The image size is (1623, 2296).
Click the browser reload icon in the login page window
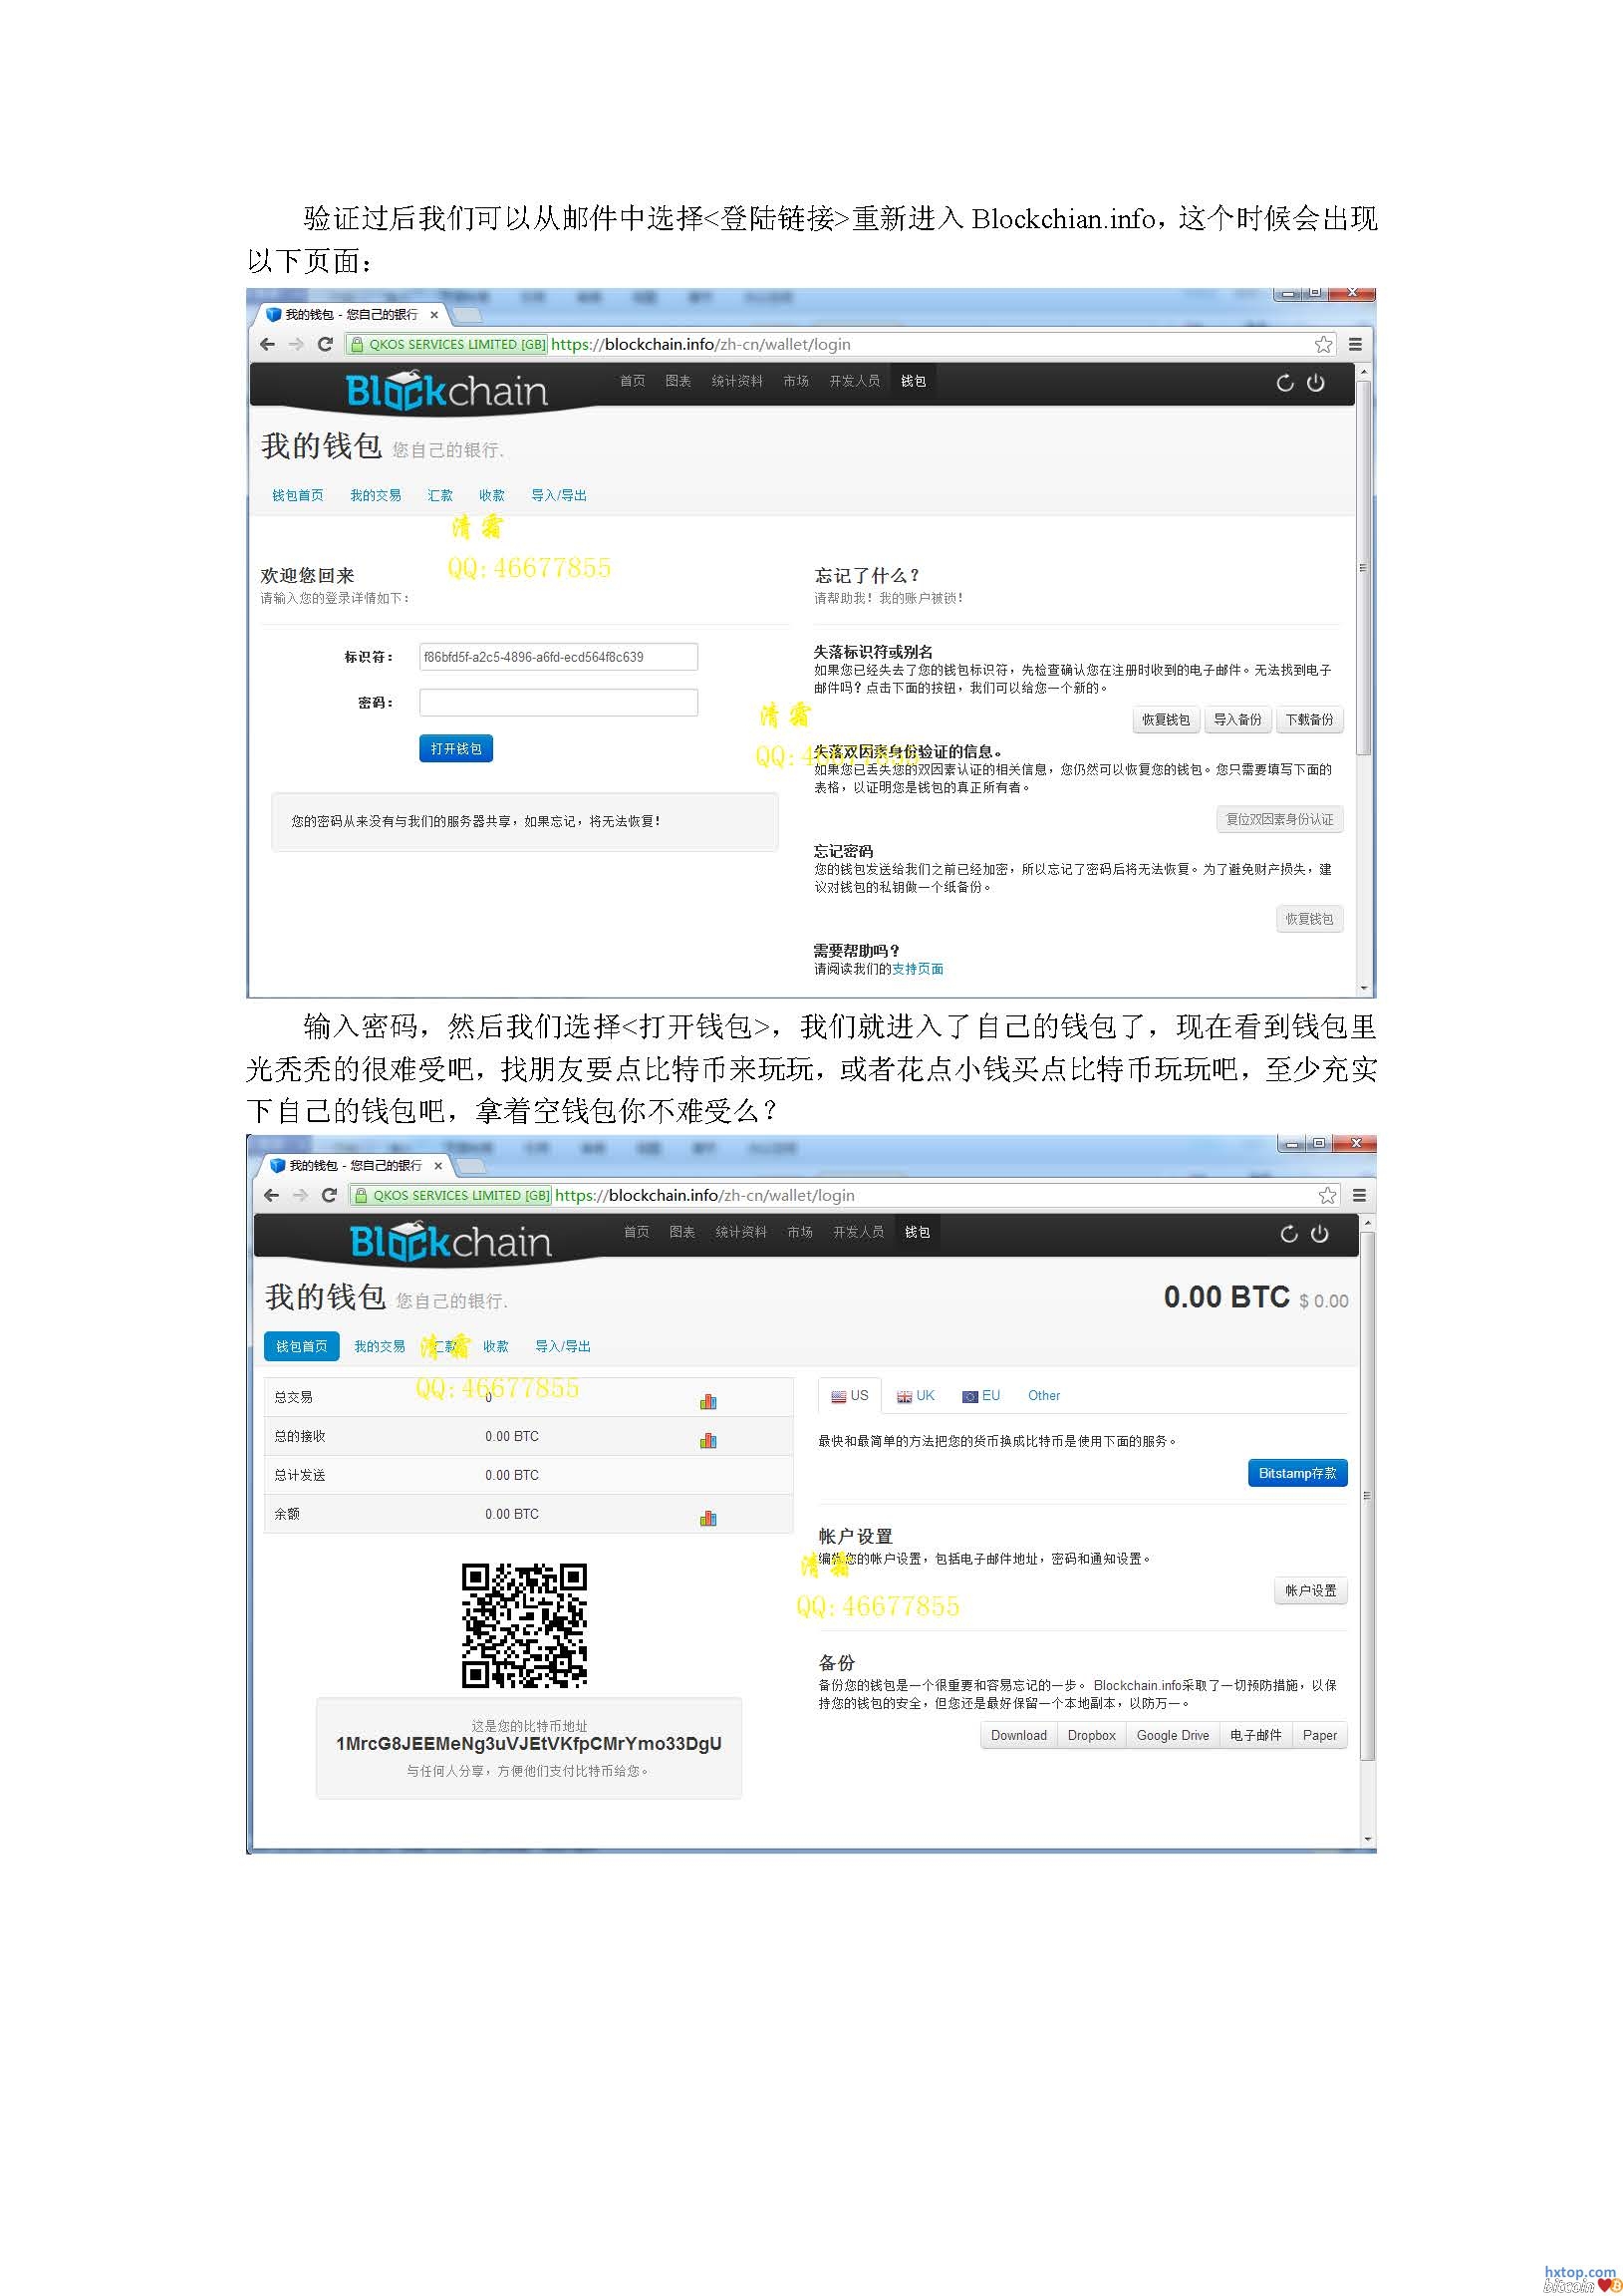(325, 344)
